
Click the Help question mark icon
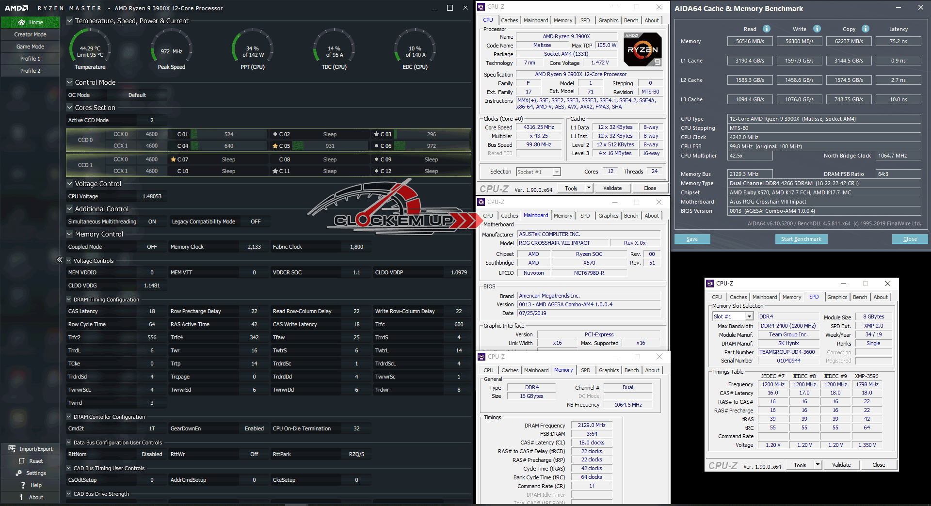(22, 485)
